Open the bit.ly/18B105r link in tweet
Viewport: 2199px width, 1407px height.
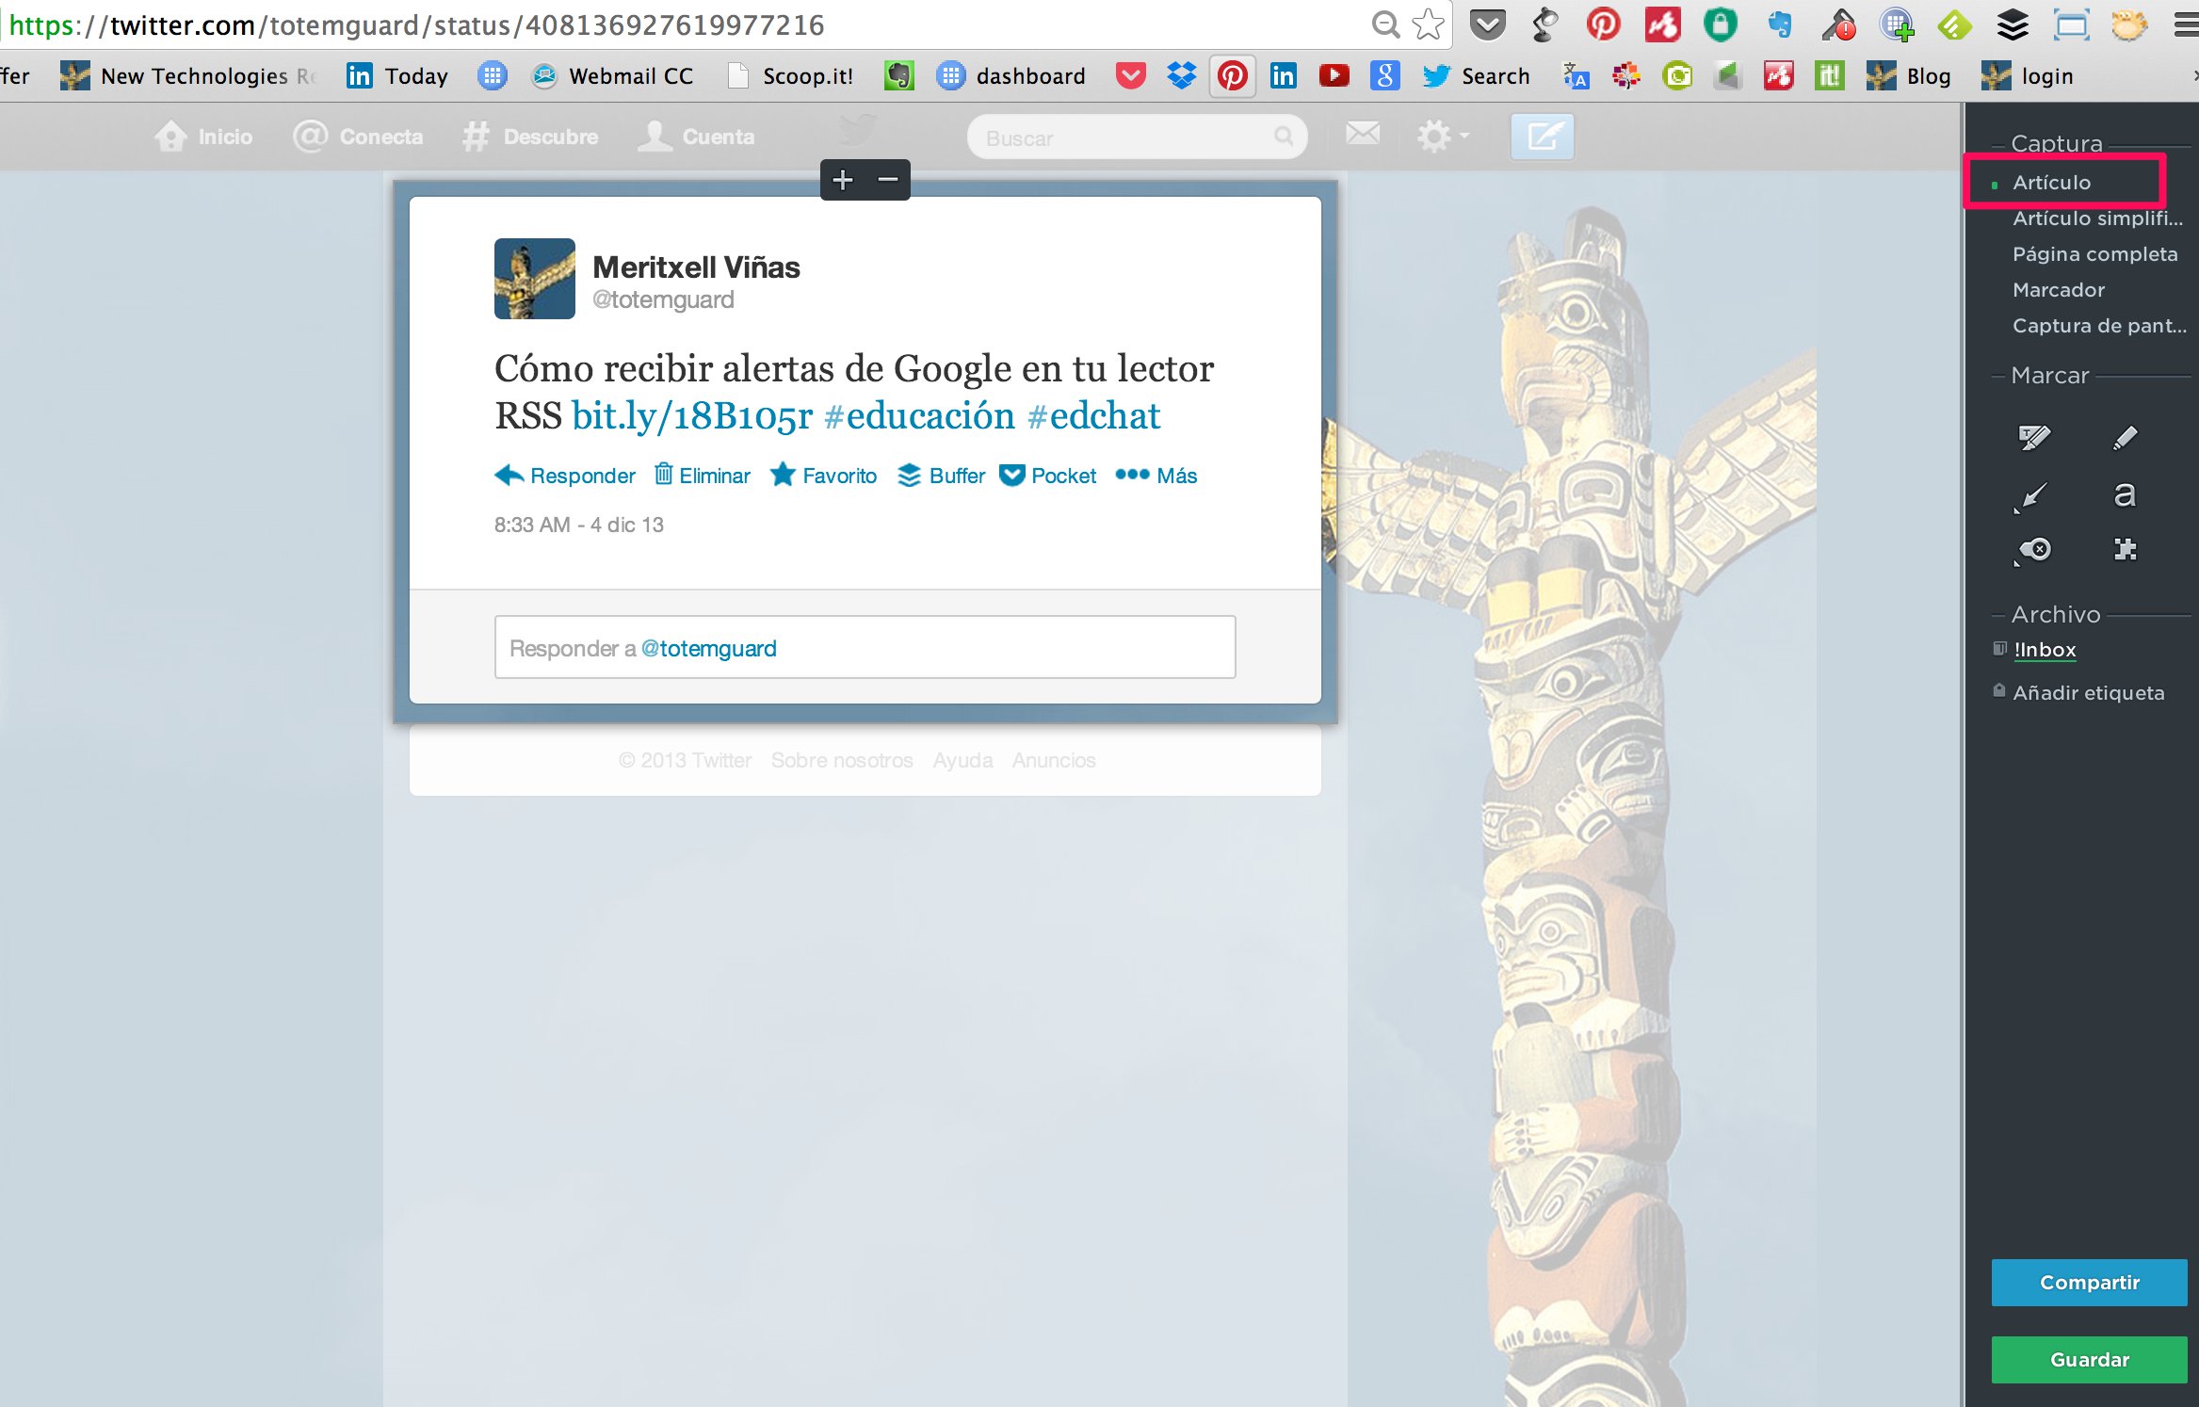coord(692,415)
